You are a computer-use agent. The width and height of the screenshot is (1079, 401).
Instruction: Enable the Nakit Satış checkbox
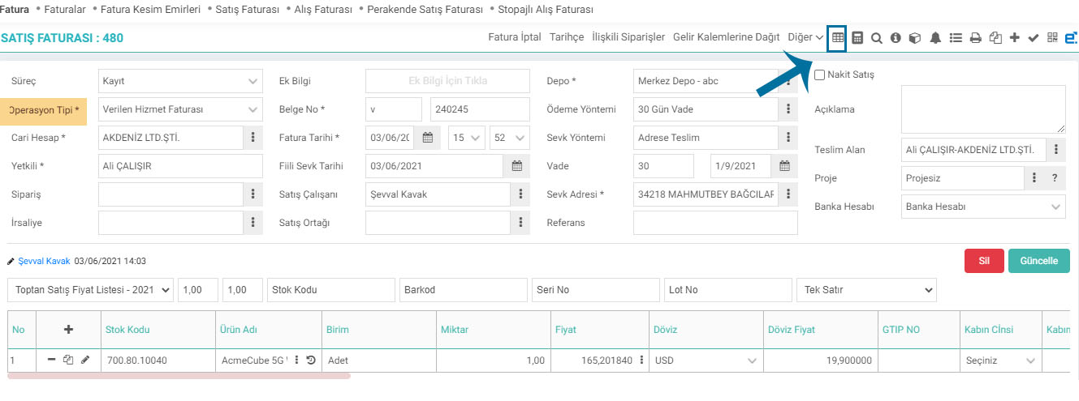[820, 75]
